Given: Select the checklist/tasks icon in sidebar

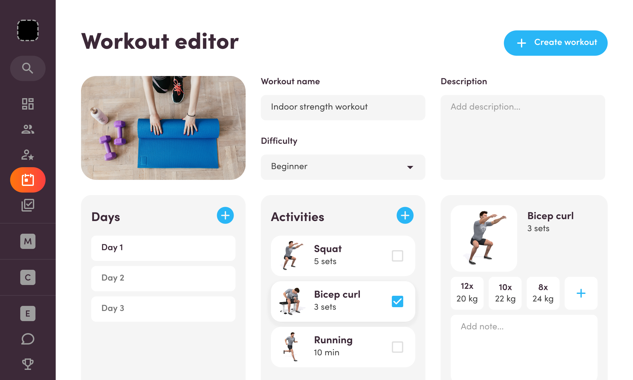Looking at the screenshot, I should 28,205.
